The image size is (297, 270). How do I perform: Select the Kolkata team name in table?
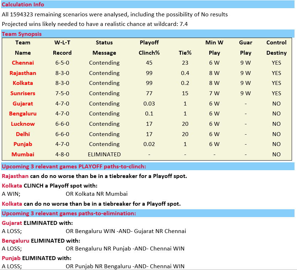pyautogui.click(x=23, y=83)
